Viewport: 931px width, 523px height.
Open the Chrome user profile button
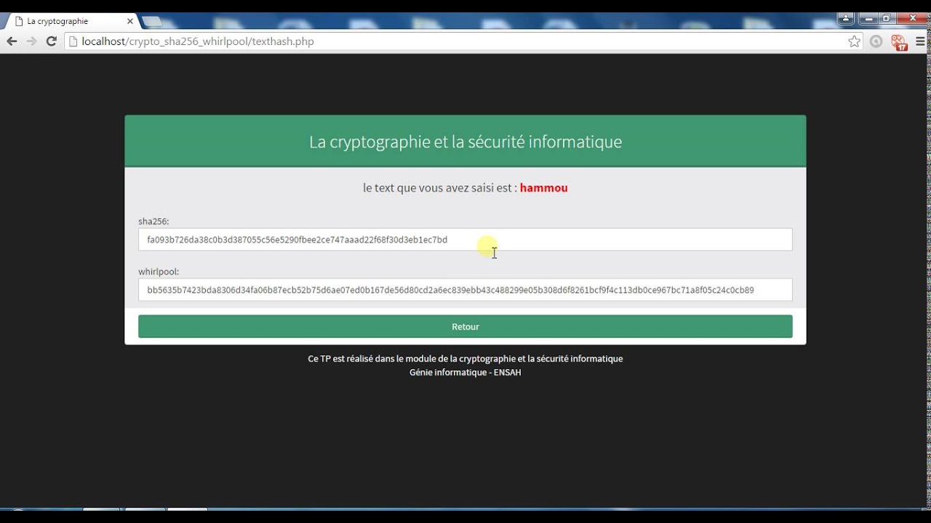point(845,18)
